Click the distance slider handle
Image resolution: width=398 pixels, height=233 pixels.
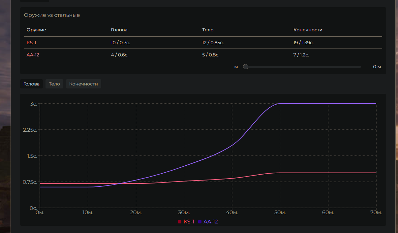tap(246, 67)
